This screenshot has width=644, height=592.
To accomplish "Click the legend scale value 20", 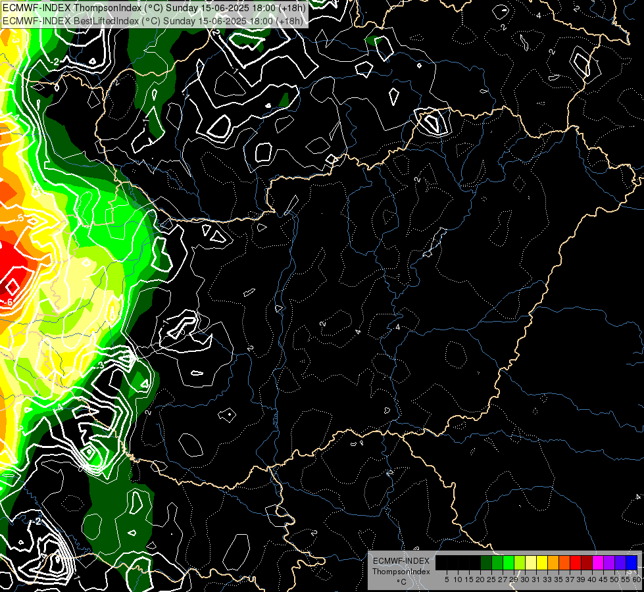I will pos(481,580).
